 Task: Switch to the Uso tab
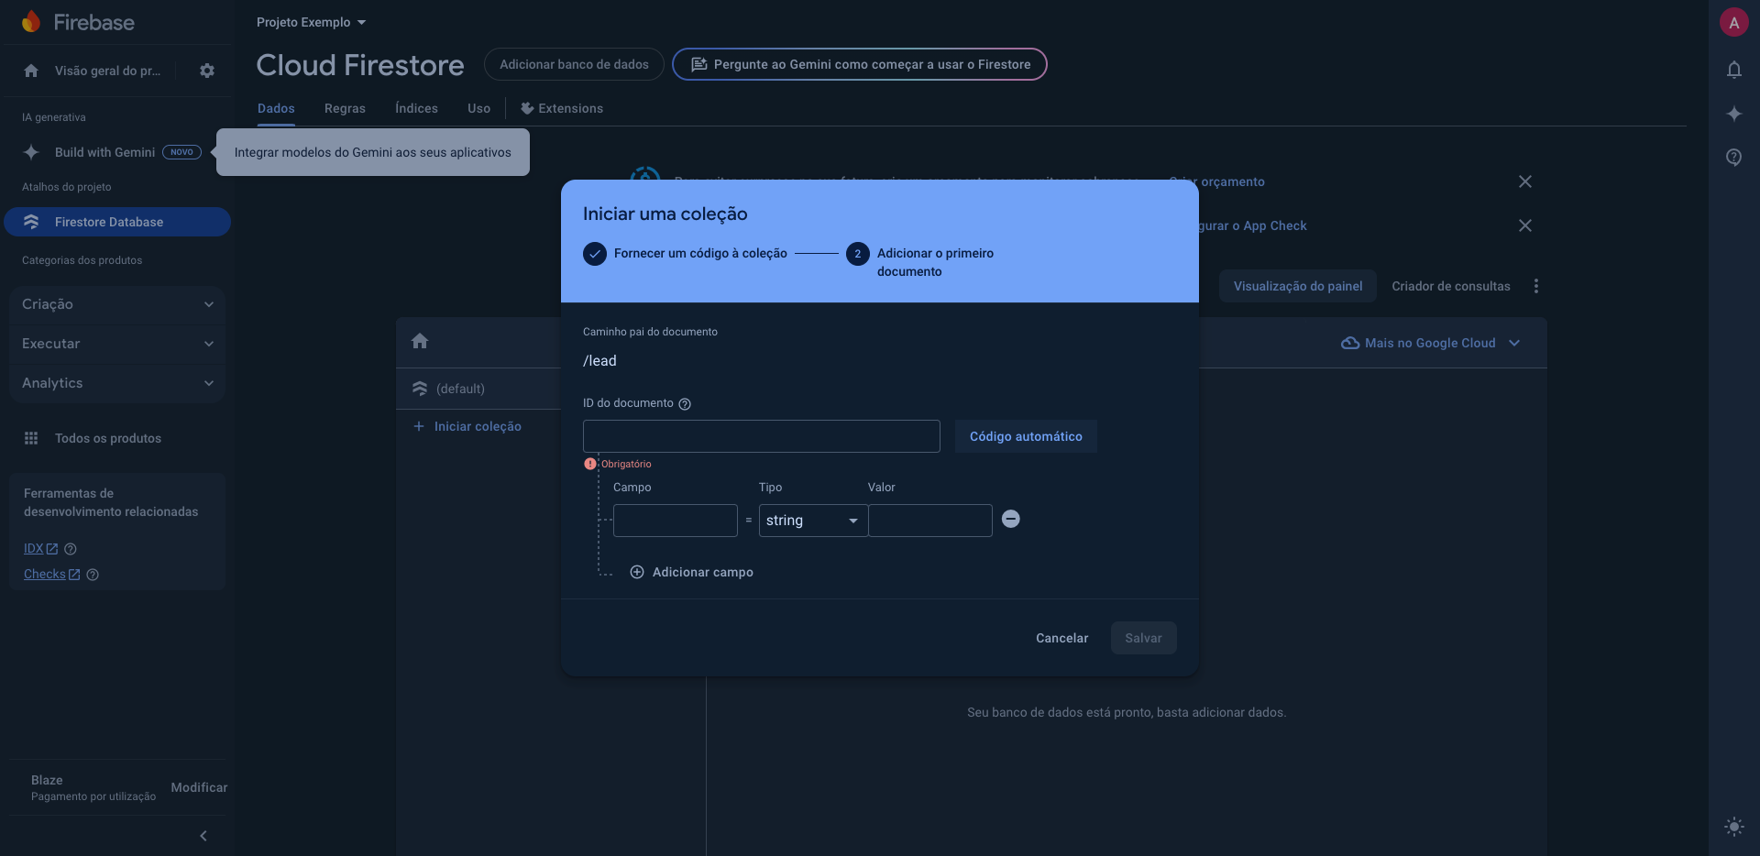(x=478, y=108)
